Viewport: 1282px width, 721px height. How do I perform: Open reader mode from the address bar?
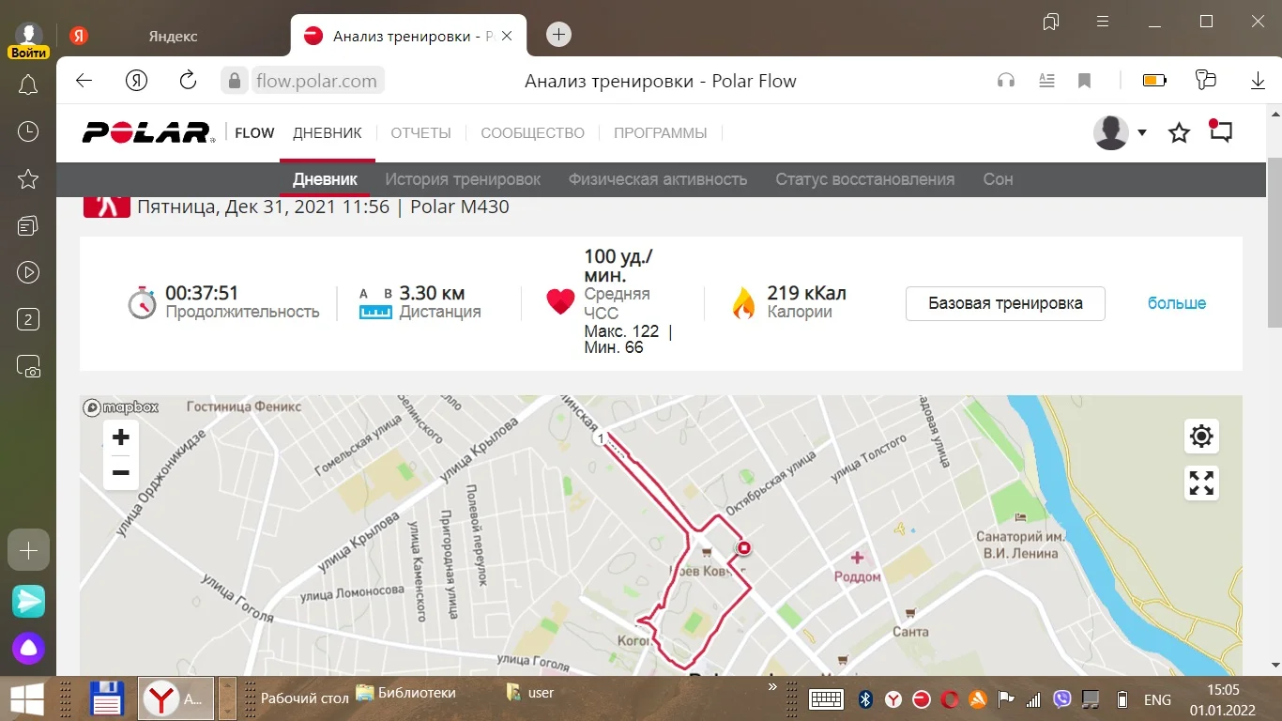(1047, 81)
